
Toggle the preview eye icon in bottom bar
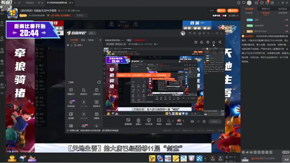point(198,121)
